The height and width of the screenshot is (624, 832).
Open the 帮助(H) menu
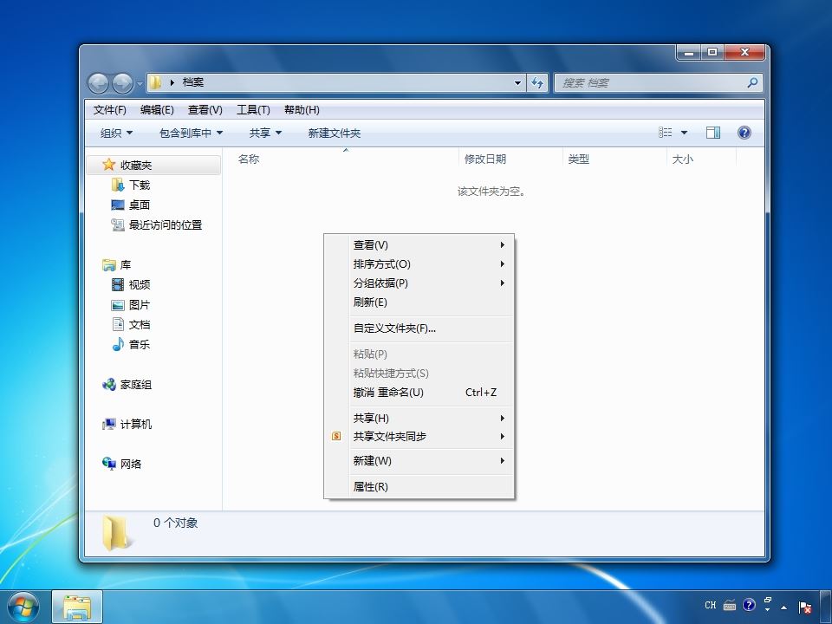pos(302,110)
